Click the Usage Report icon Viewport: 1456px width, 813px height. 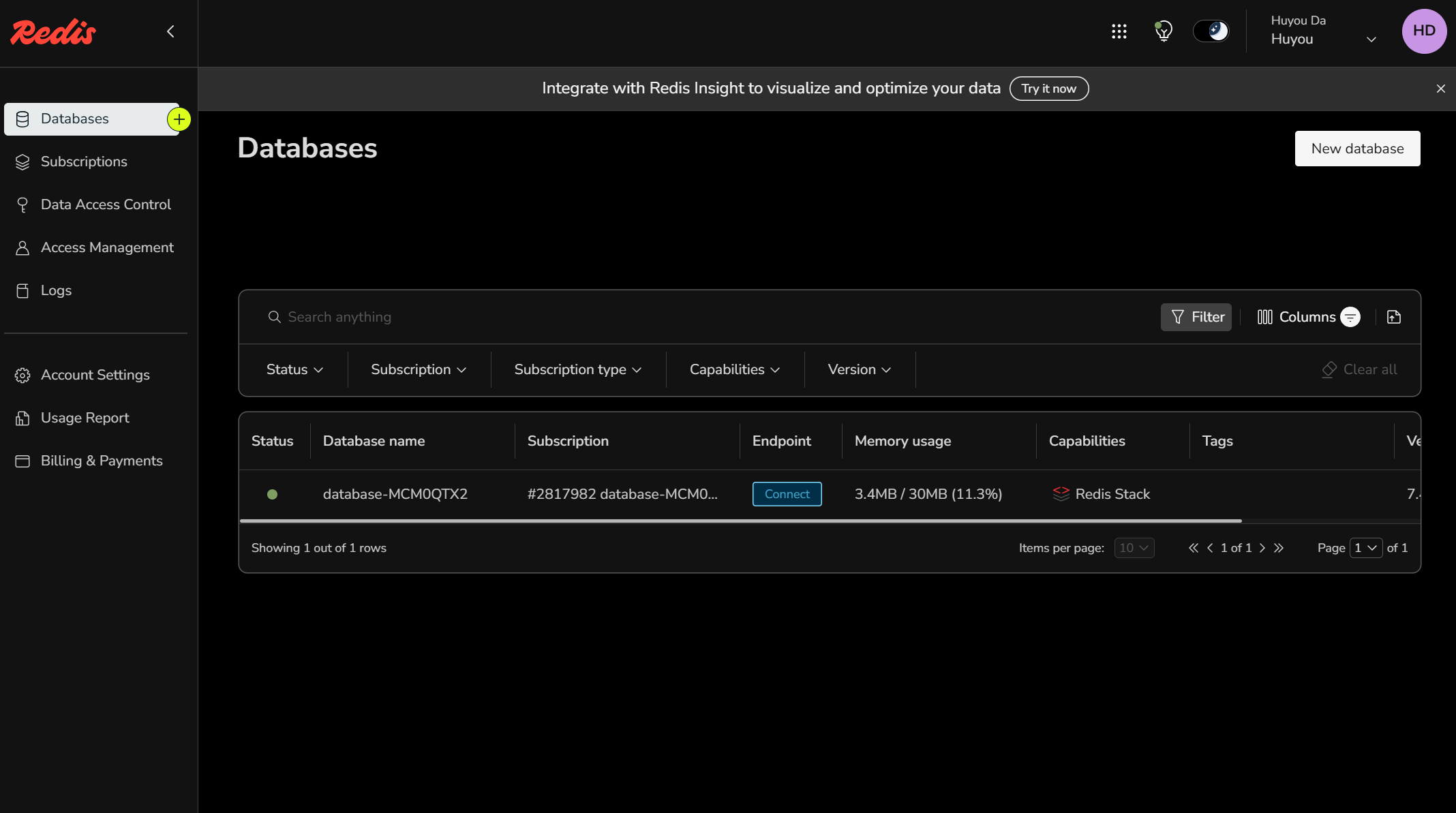pyautogui.click(x=22, y=418)
